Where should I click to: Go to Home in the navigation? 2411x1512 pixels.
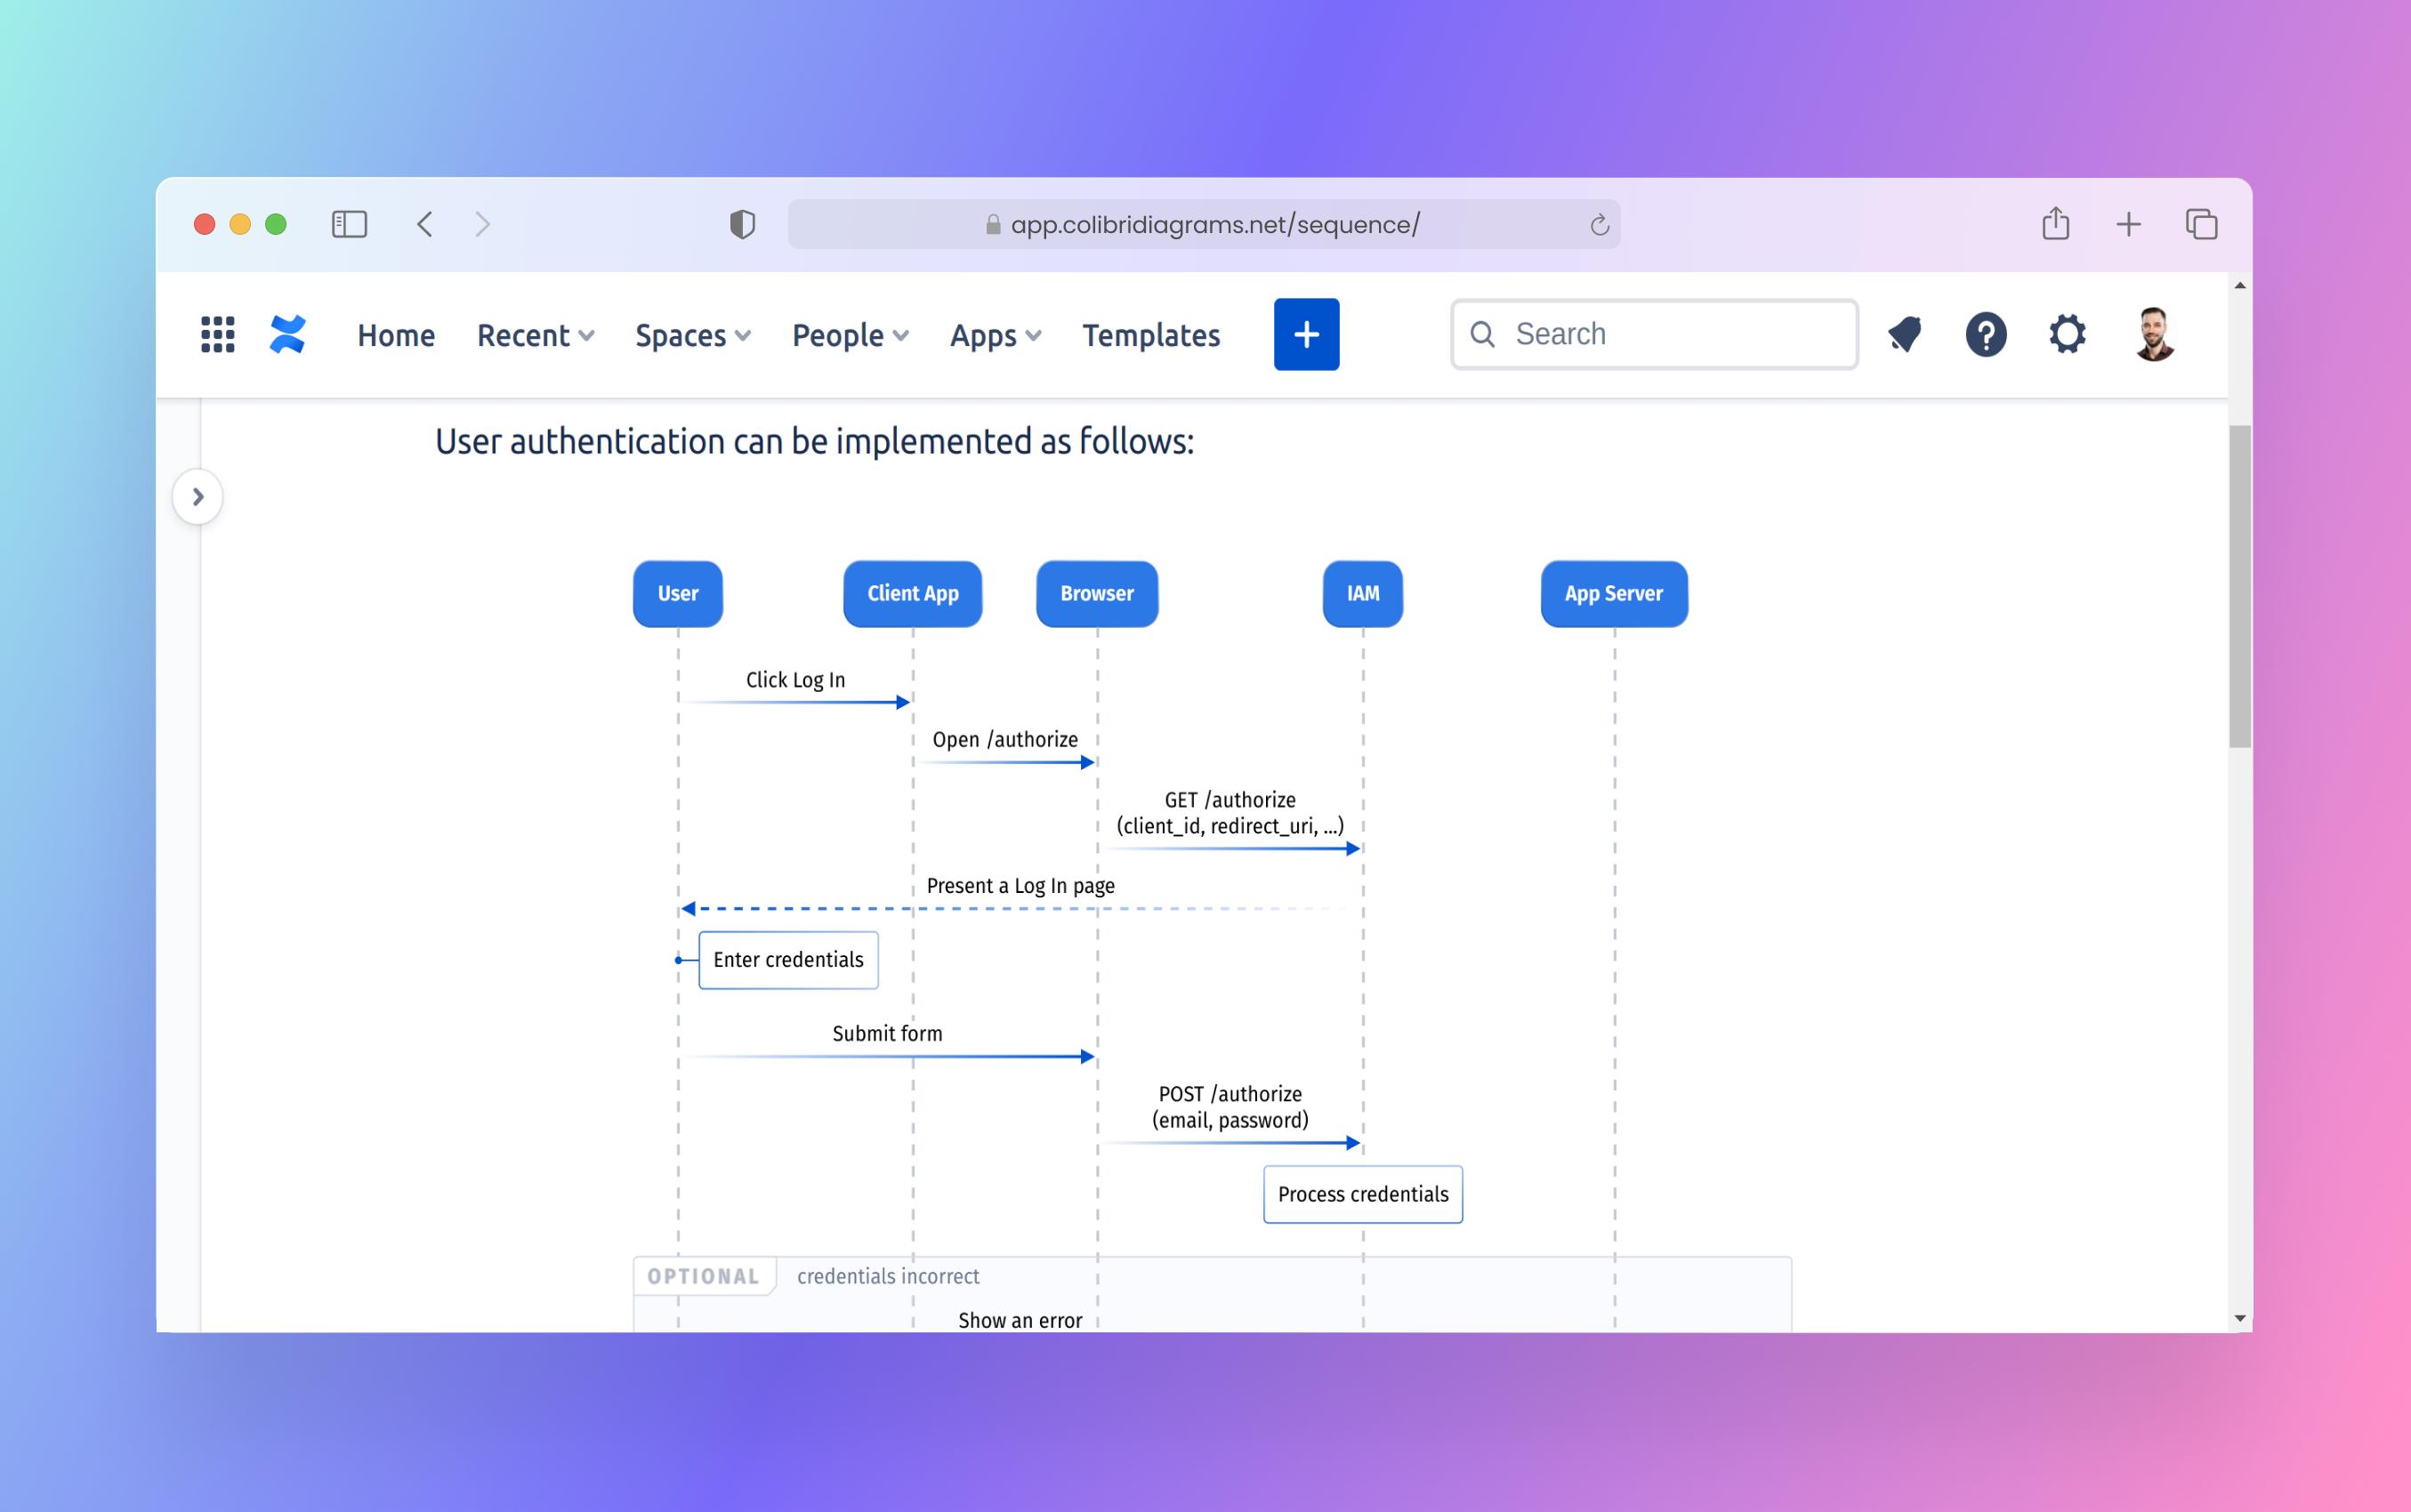396,335
